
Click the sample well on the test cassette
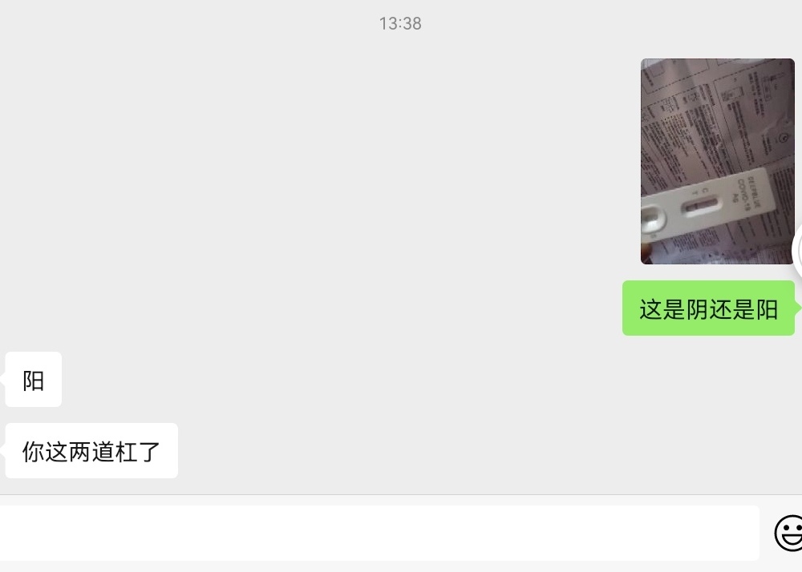click(x=653, y=220)
